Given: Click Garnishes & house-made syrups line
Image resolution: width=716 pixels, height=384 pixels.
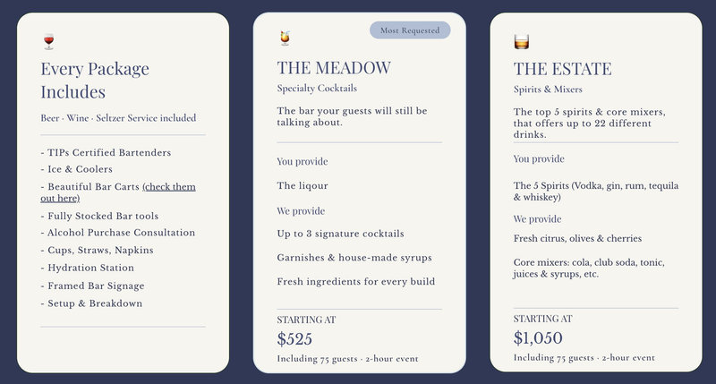Looking at the screenshot, I should 354,258.
